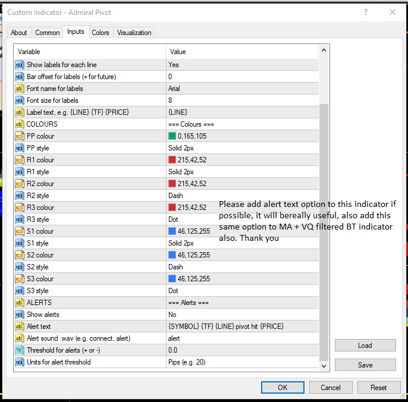Click the ab icon beside Alert sound .wav
Image resolution: width=408 pixels, height=402 pixels.
pyautogui.click(x=20, y=338)
